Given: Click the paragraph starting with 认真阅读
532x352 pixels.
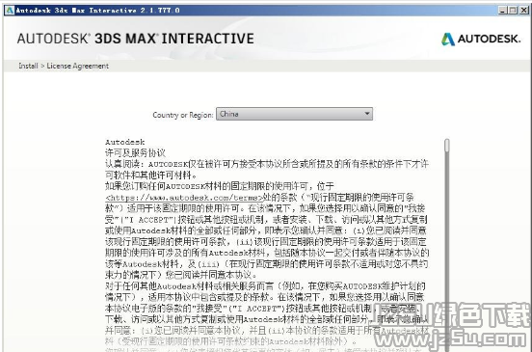Looking at the screenshot, I should coord(267,170).
